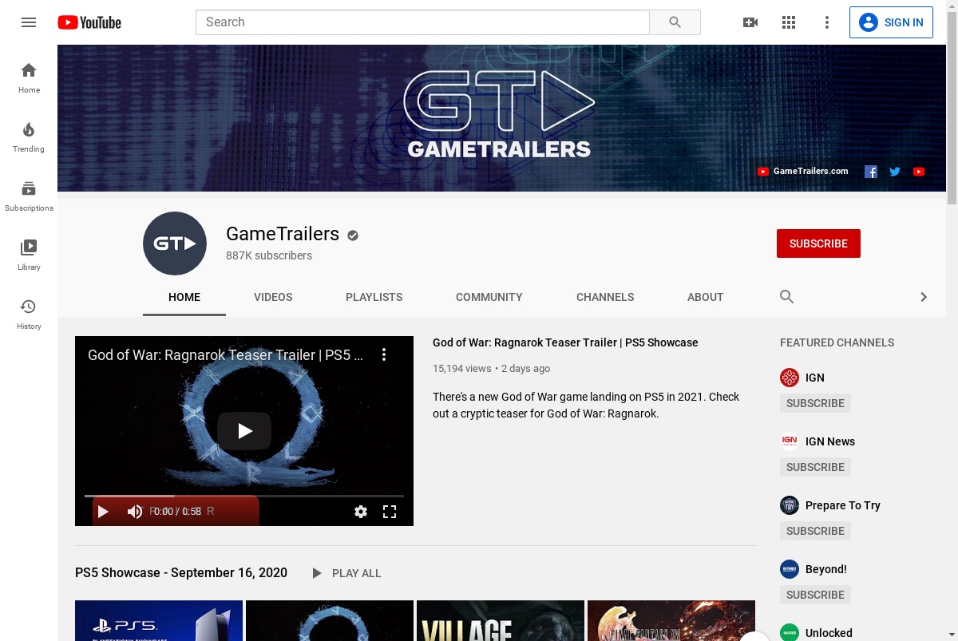Open the create video camera icon
The width and height of the screenshot is (958, 641).
click(750, 22)
